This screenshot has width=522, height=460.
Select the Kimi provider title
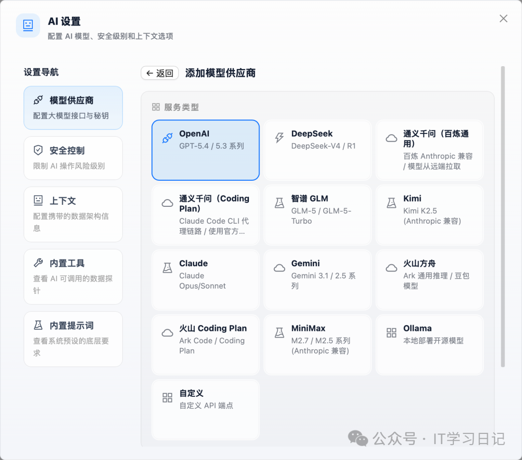point(412,199)
